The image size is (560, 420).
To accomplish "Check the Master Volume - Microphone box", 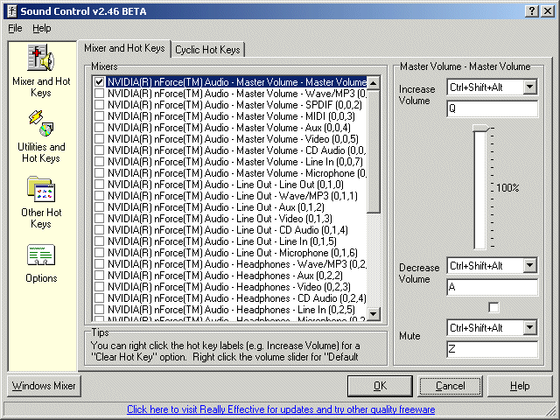I will pos(99,173).
